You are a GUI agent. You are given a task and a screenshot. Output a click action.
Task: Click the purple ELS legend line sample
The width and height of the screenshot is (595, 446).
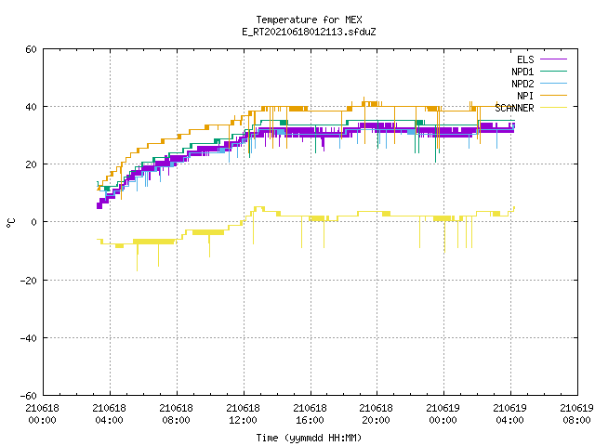(x=553, y=59)
